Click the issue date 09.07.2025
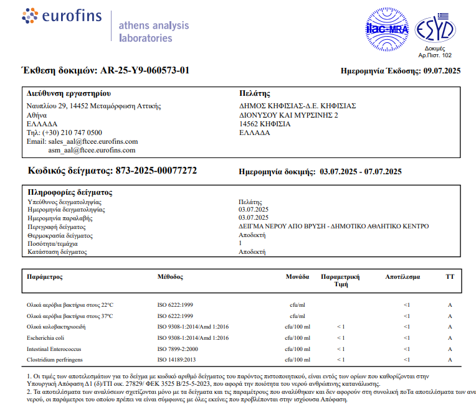Viewport: 476px width, 407px height. point(442,71)
